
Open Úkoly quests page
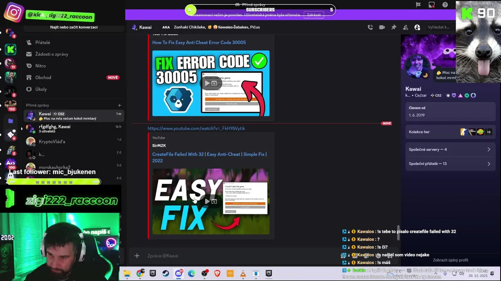tap(74, 89)
